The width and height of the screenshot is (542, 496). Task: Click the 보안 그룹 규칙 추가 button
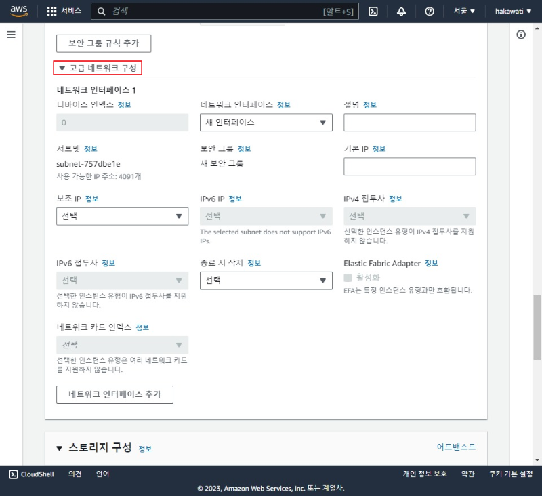102,43
